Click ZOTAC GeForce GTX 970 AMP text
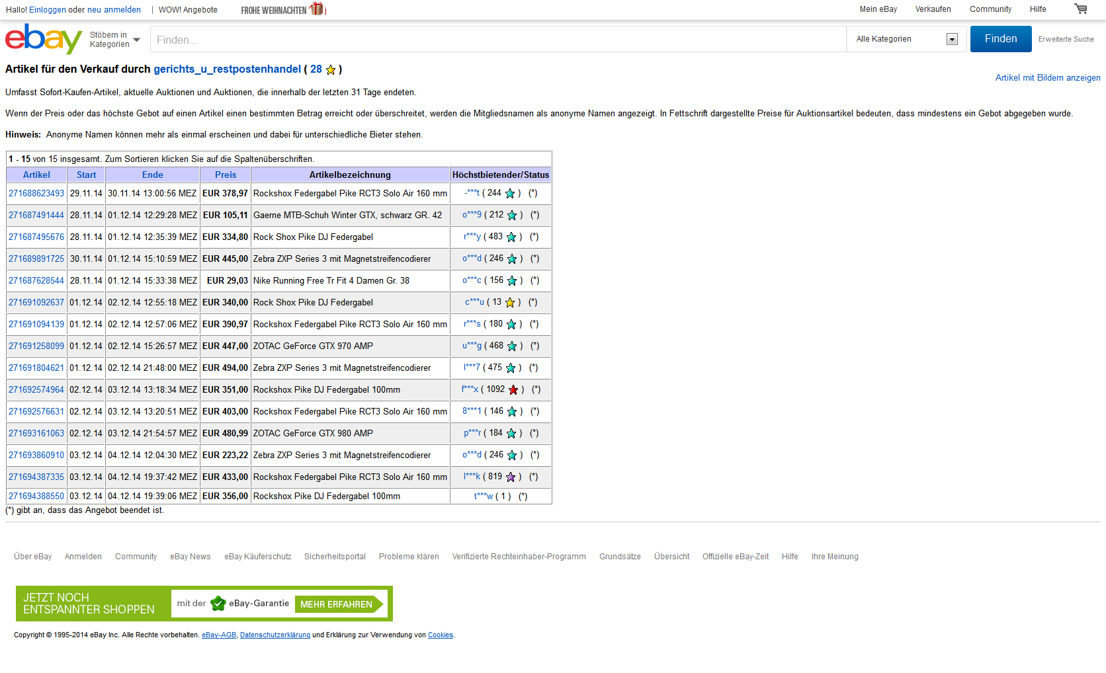This screenshot has height=673, width=1106. pos(313,346)
